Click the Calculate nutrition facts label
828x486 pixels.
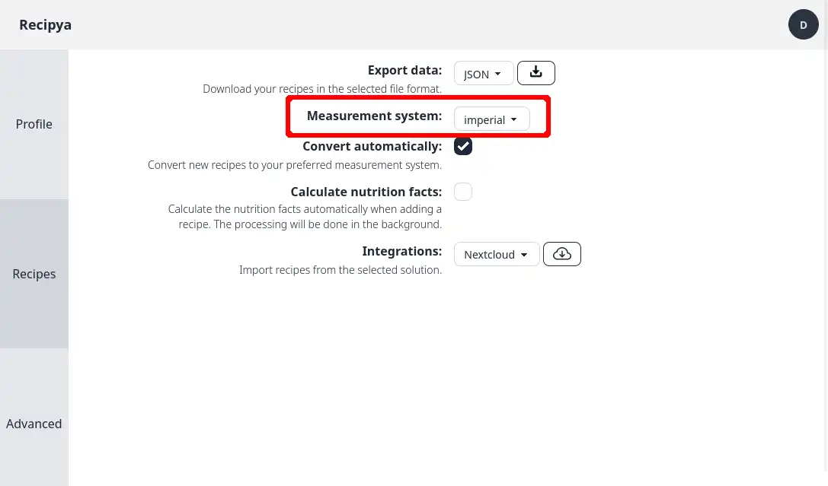click(366, 192)
